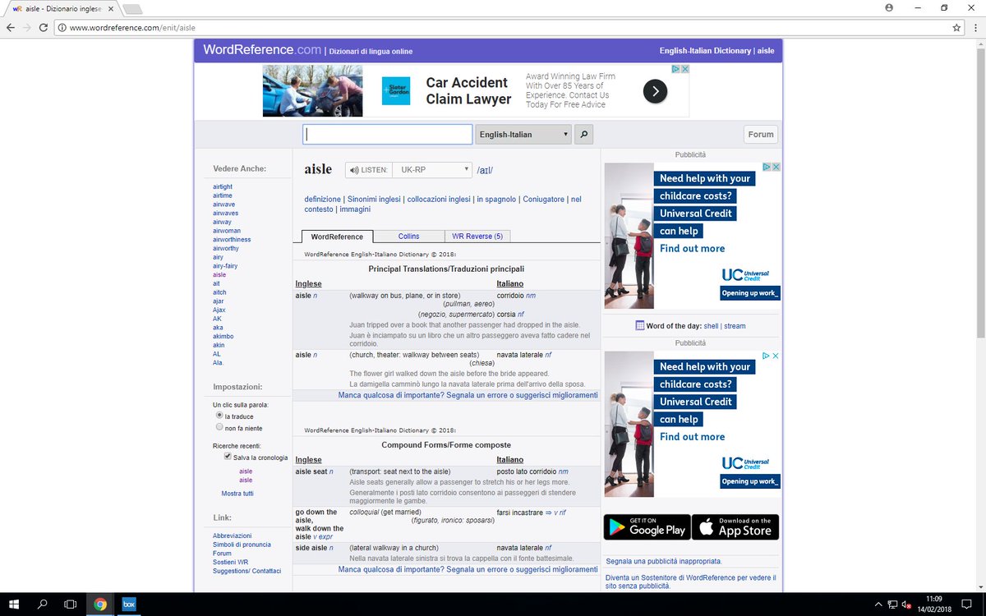Viewport: 986px width, 616px height.
Task: Reload the page with the refresh icon
Action: coord(45,27)
